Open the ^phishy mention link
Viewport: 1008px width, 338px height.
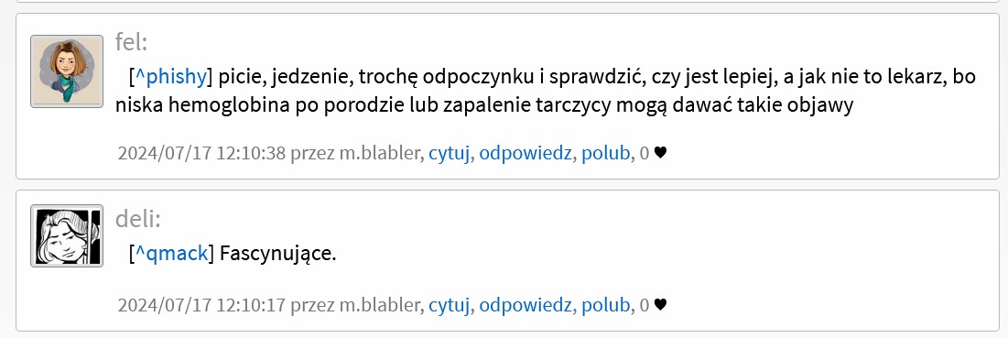tap(170, 77)
